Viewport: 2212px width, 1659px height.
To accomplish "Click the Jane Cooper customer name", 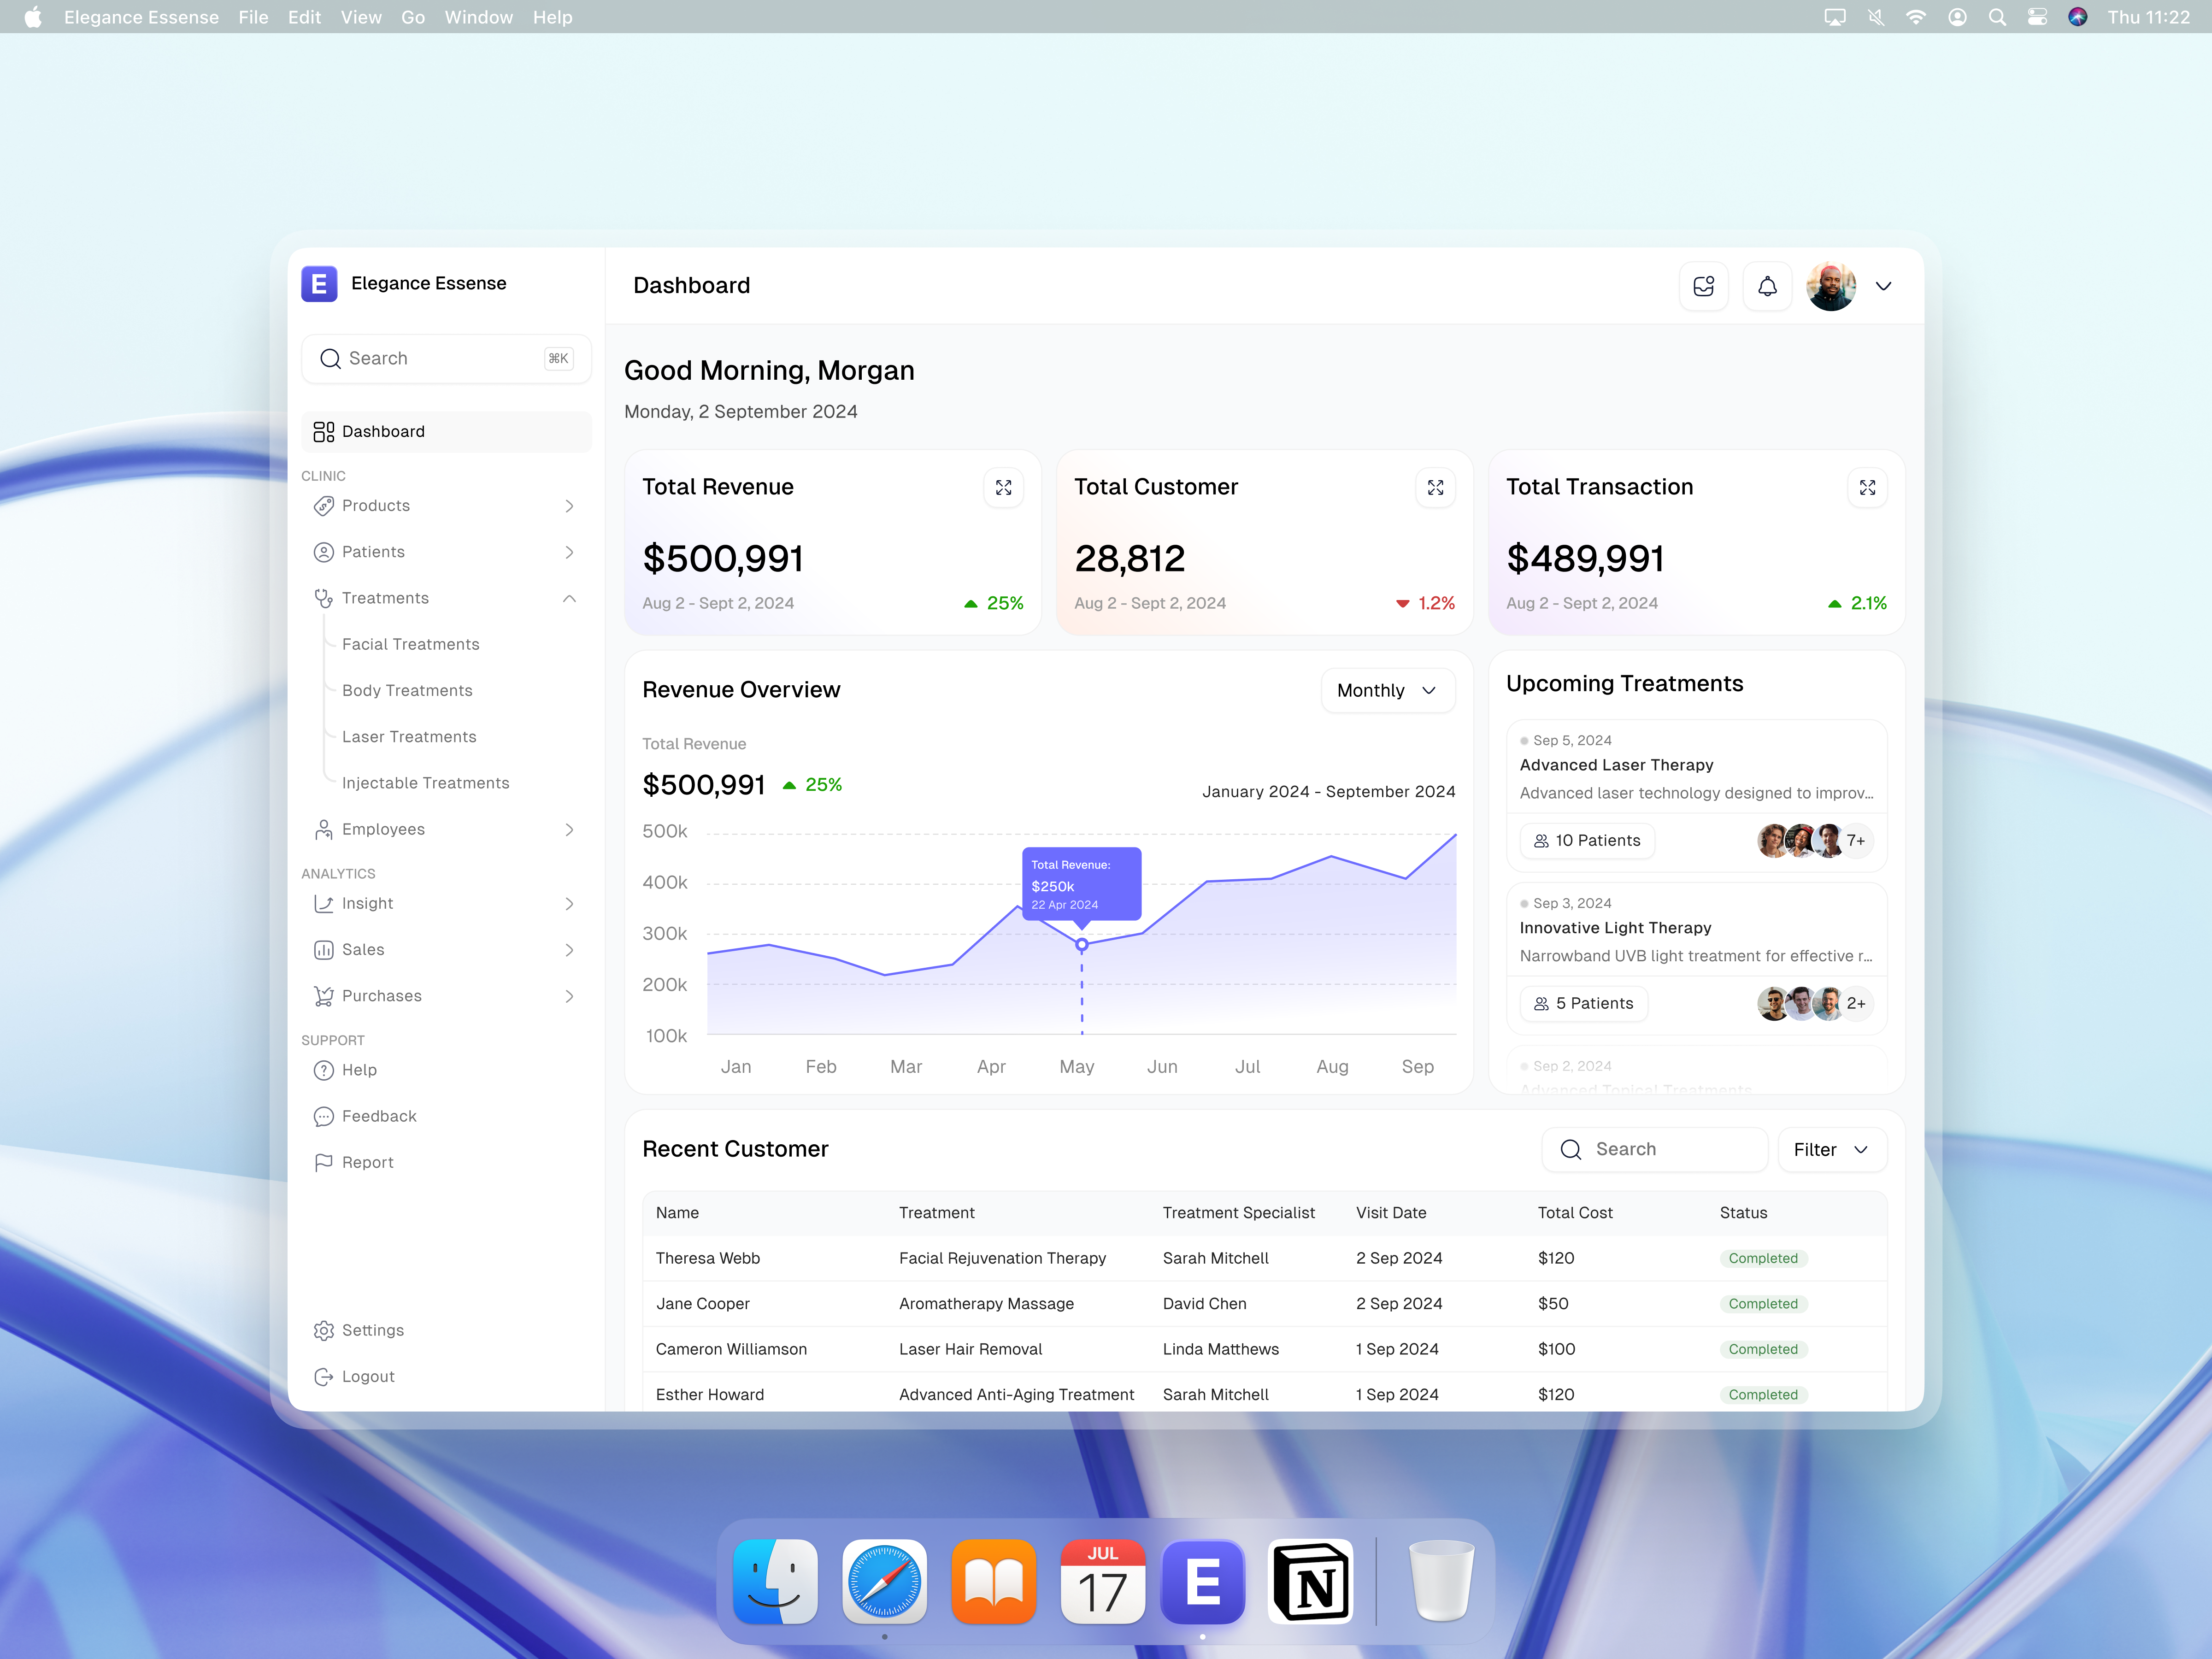I will point(702,1304).
